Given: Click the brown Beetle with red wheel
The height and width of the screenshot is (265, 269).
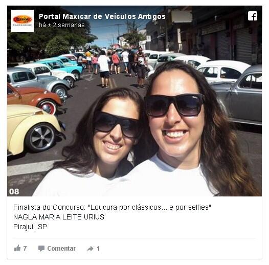Looking at the screenshot, I should point(34,99).
